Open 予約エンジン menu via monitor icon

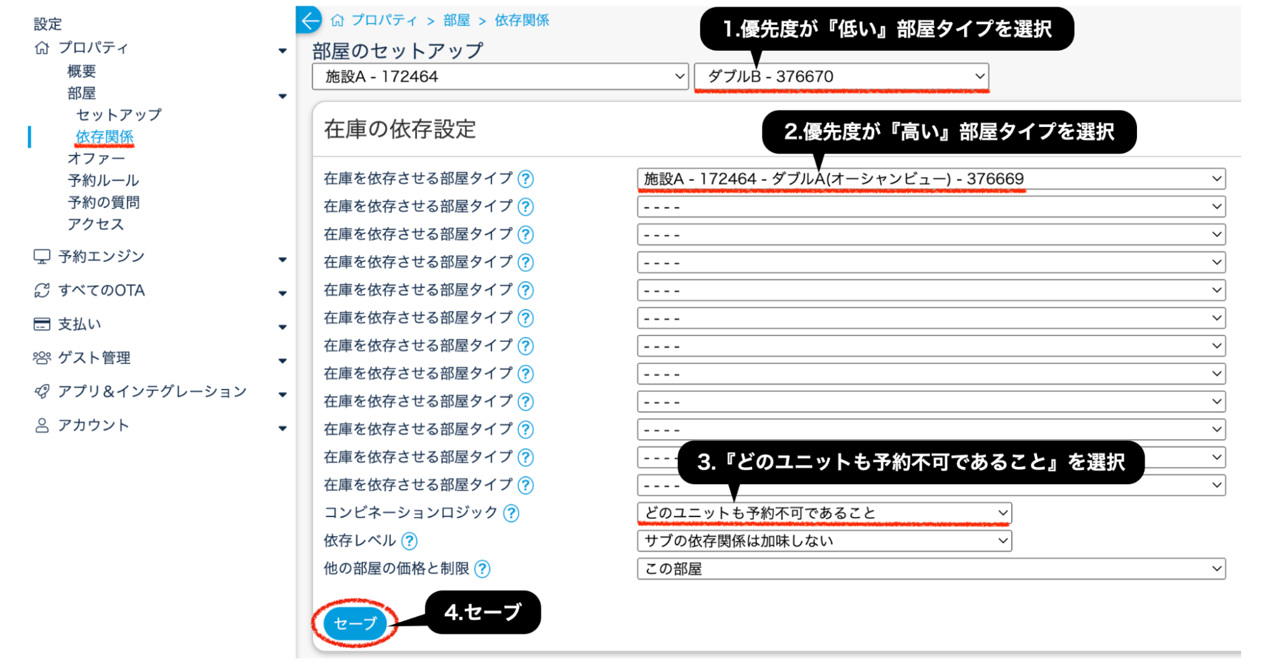pos(42,256)
